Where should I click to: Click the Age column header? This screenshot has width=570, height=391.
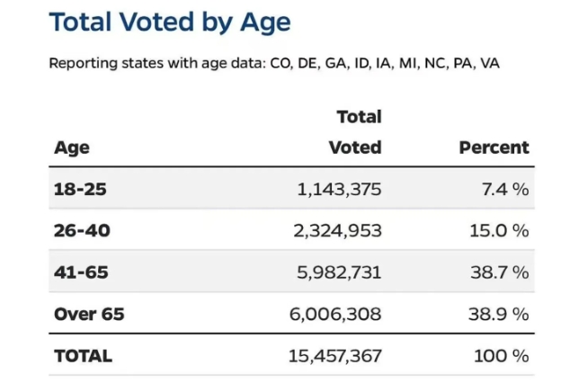pyautogui.click(x=72, y=148)
